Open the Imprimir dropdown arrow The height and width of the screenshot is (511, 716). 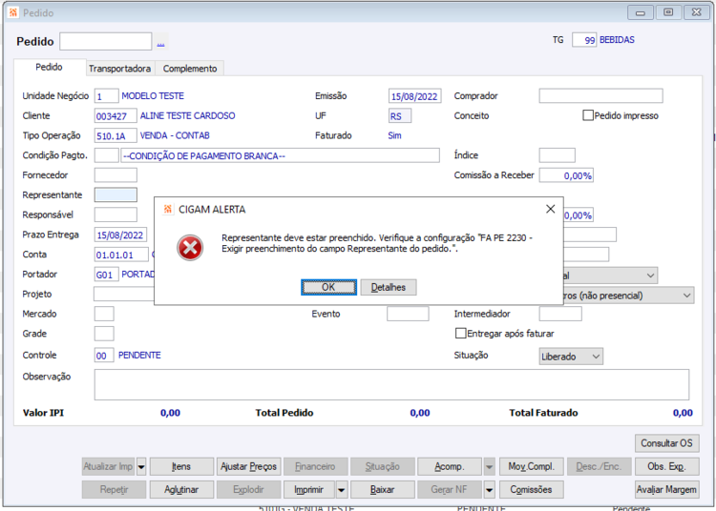[341, 490]
